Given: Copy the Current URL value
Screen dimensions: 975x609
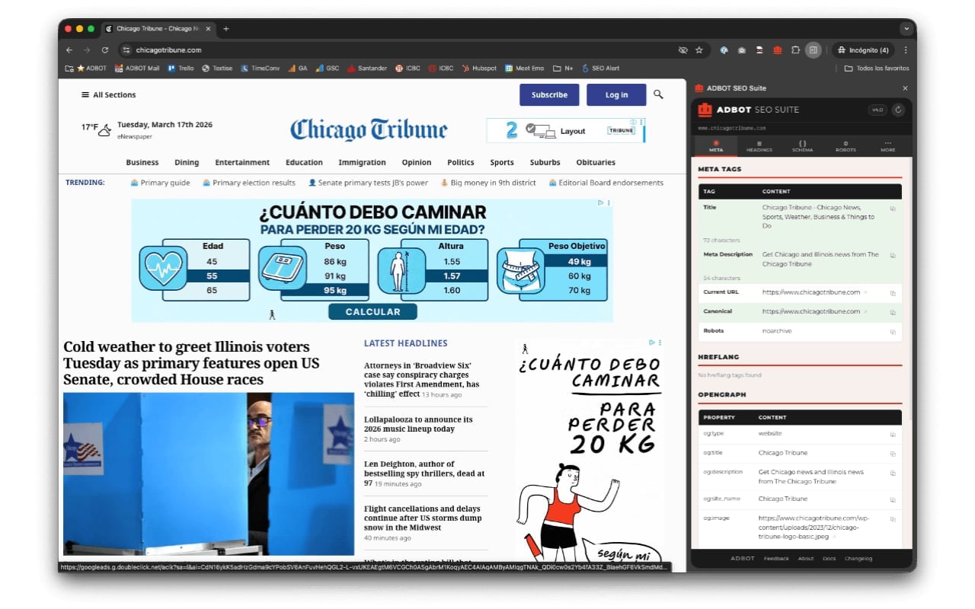Looking at the screenshot, I should (x=893, y=293).
